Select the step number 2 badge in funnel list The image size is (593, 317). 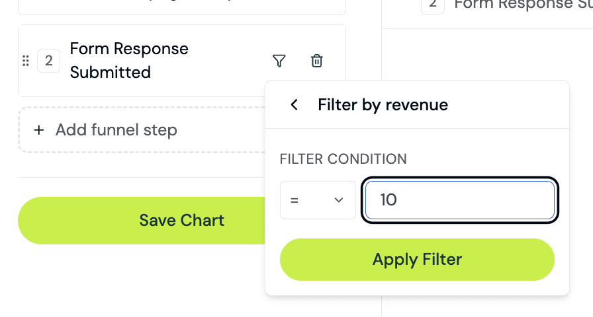tap(48, 61)
